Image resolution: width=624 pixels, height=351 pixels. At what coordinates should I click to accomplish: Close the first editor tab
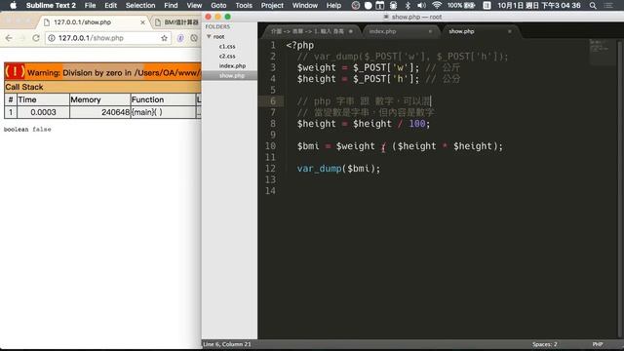(351, 31)
